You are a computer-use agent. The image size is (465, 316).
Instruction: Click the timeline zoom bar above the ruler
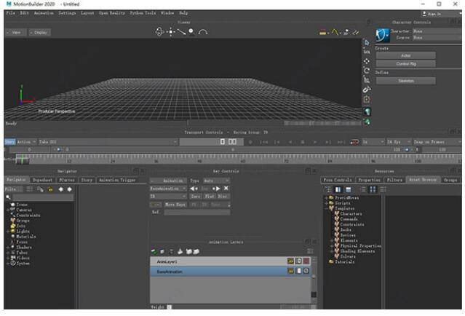233,150
